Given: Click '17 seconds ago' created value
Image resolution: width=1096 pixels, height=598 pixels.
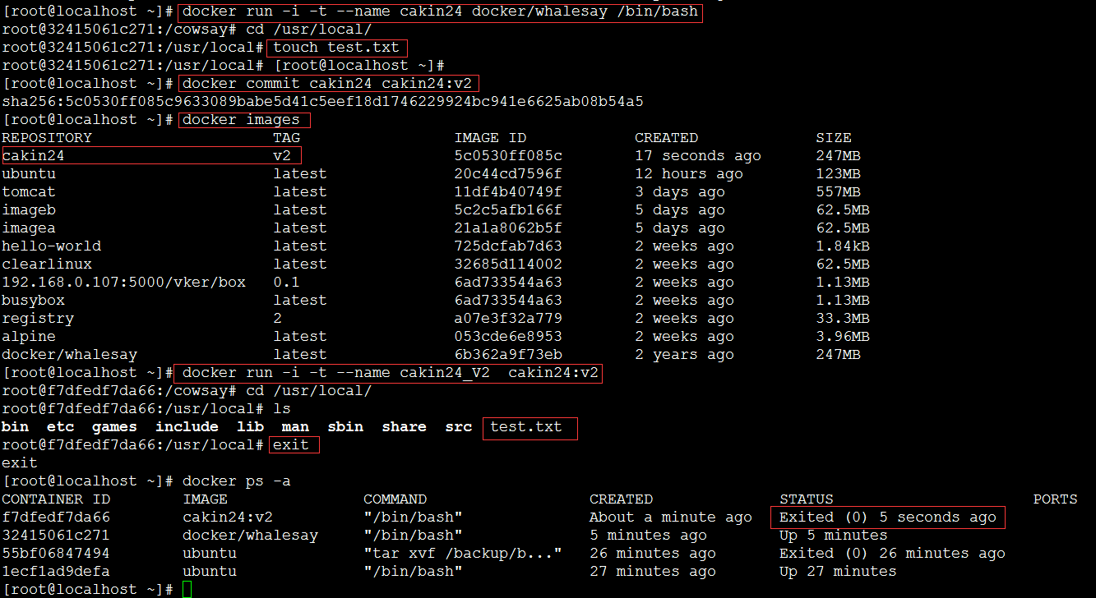Looking at the screenshot, I should tap(698, 156).
